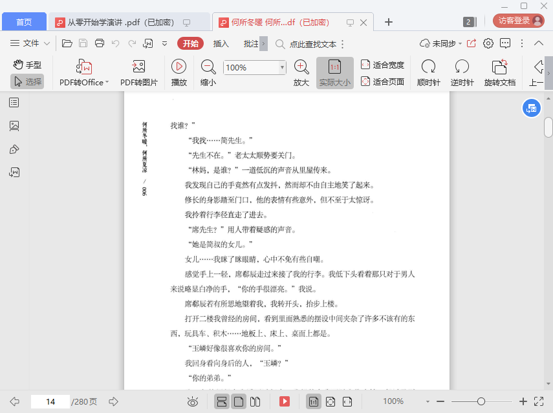The width and height of the screenshot is (553, 413).
Task: Click the 访客登录 login button
Action: point(519,21)
